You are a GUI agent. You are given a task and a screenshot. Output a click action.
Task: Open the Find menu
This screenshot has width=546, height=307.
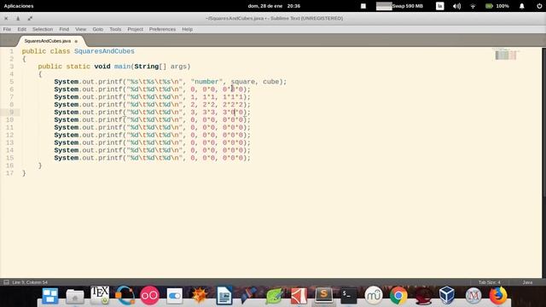64,29
